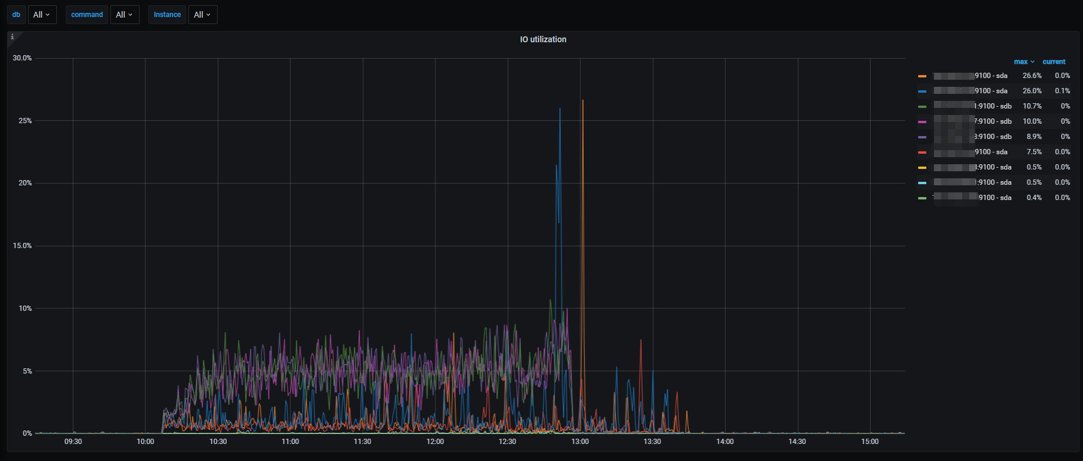
Task: Click the magenta swatch of the 10.0% series
Action: pyautogui.click(x=922, y=122)
